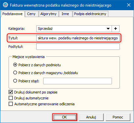This screenshot has width=134, height=123.
Task: Add new category with plus icon
Action: tap(116, 29)
